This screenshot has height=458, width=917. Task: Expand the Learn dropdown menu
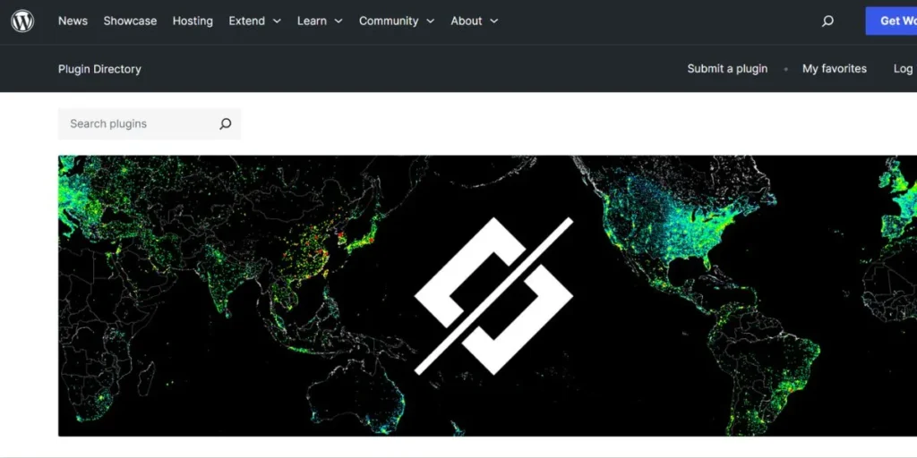[x=320, y=21]
